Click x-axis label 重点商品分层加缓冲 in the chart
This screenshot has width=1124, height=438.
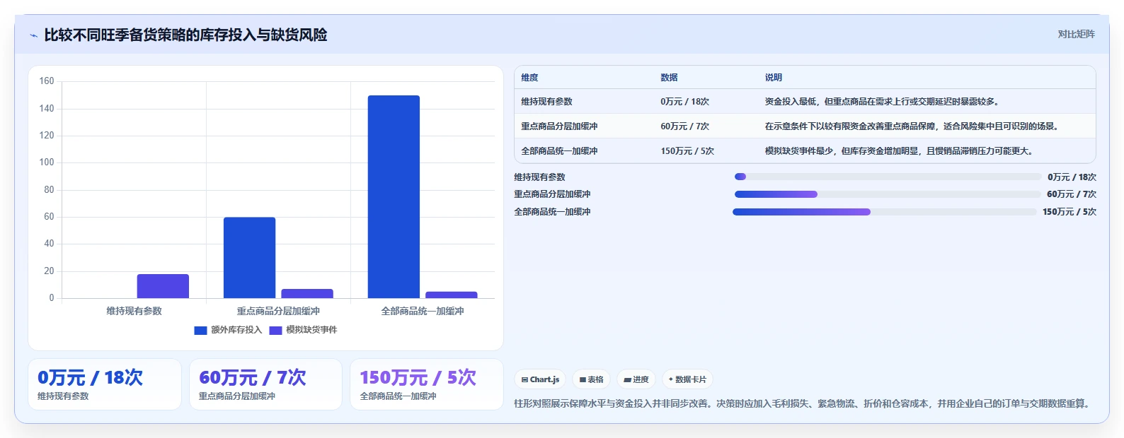click(278, 311)
